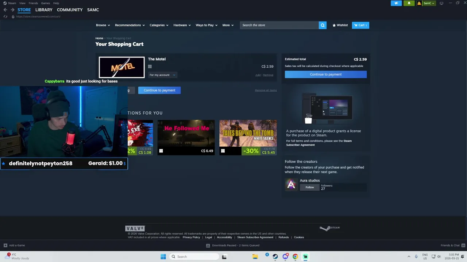The height and width of the screenshot is (262, 467).
Task: Open the Steam Subscriber Agreement link in sidebar
Action: 319,143
